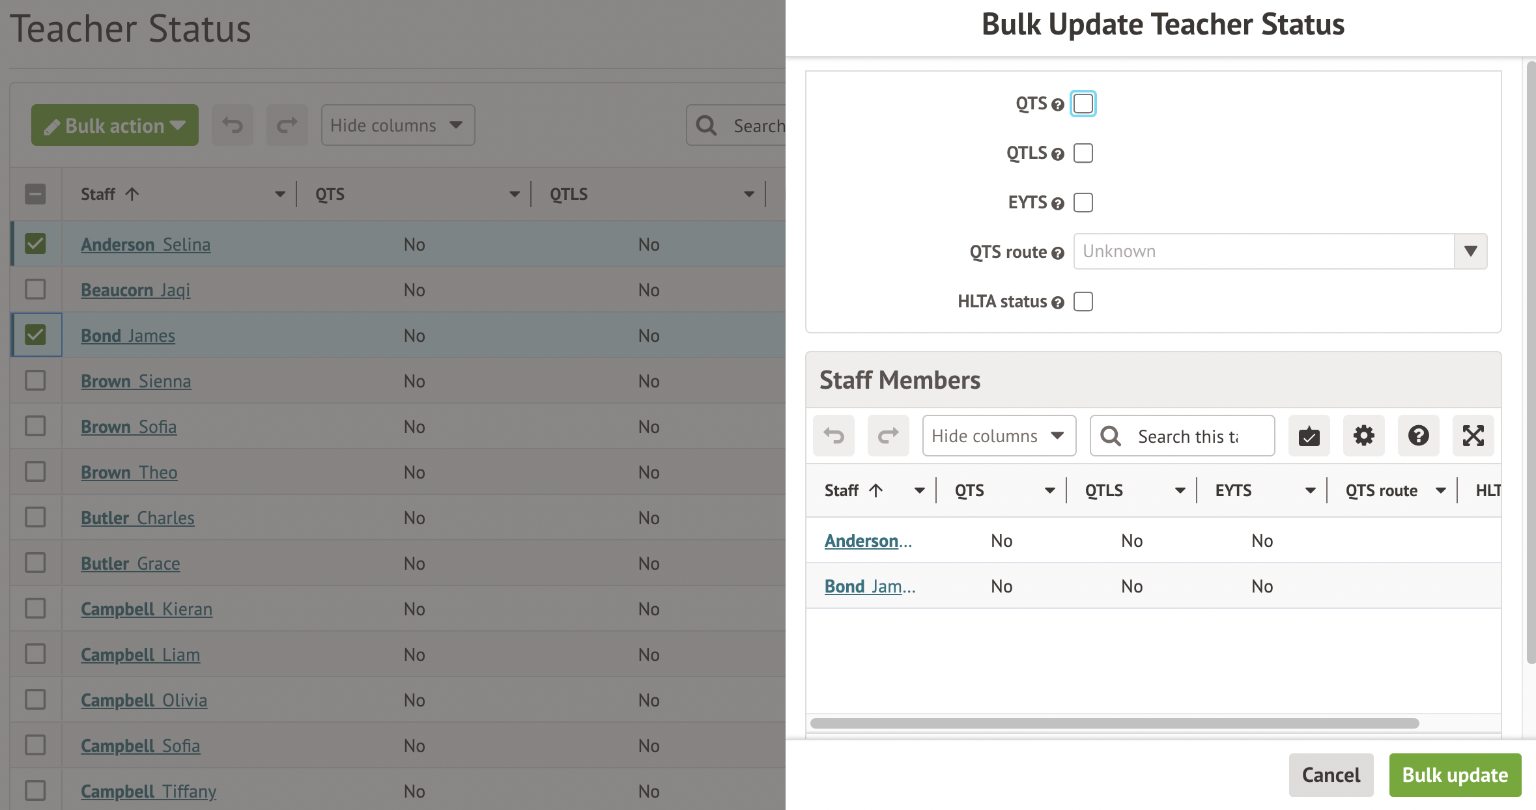
Task: Click the HLTA status help icon
Action: pyautogui.click(x=1058, y=303)
